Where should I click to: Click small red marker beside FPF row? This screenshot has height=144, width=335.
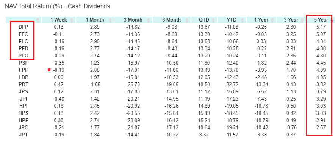49,70
